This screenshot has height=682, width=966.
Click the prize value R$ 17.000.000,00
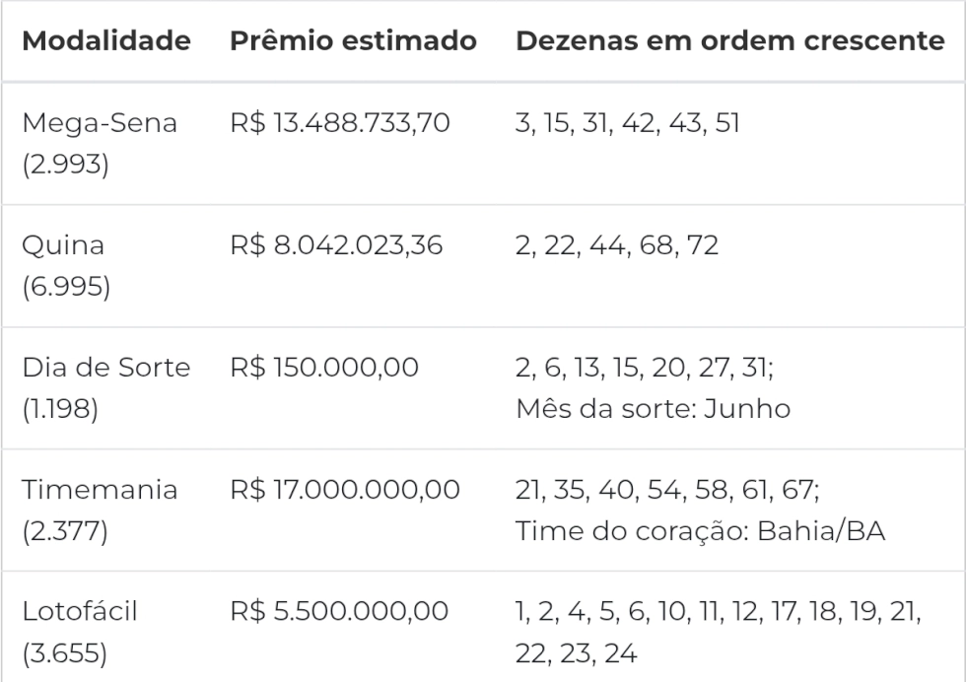[x=345, y=490]
